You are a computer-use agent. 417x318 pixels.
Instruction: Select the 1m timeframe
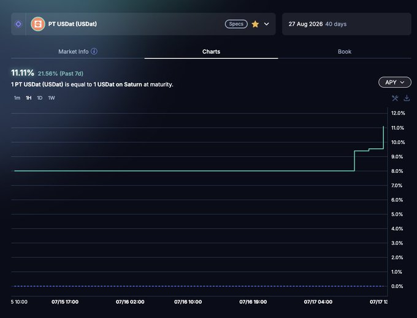[x=17, y=98]
